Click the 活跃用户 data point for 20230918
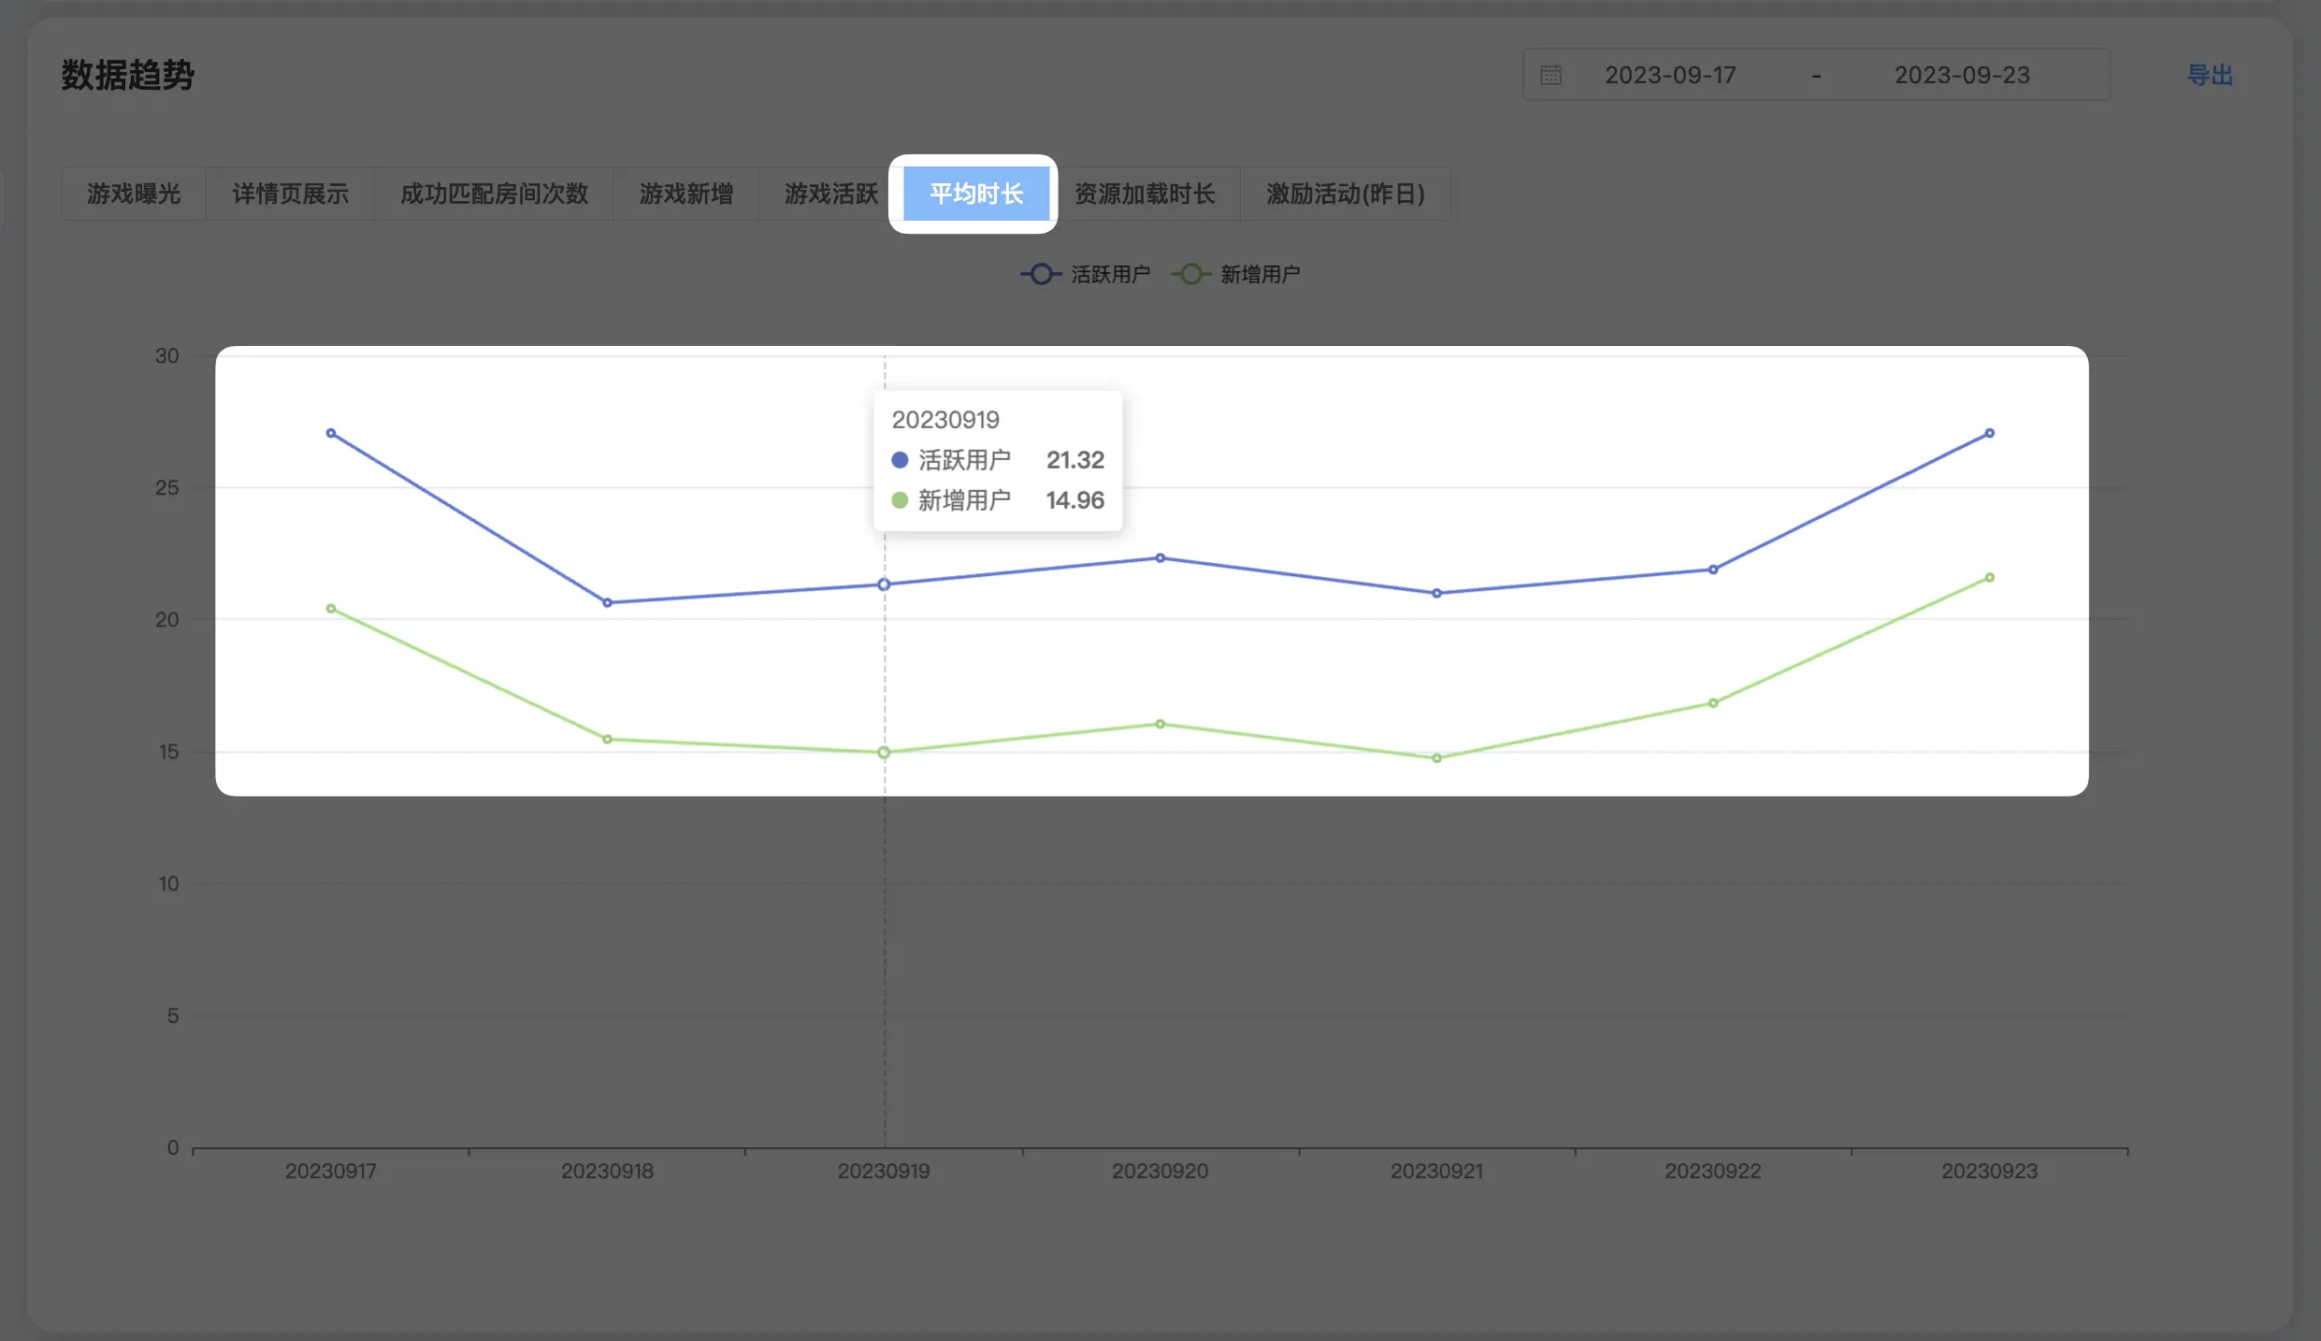The image size is (2321, 1341). [x=607, y=602]
